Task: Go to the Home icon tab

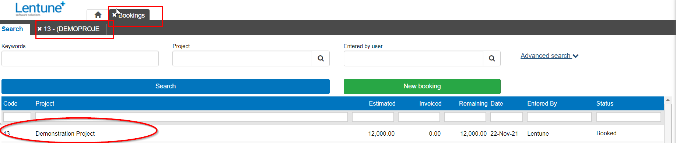Action: (98, 15)
